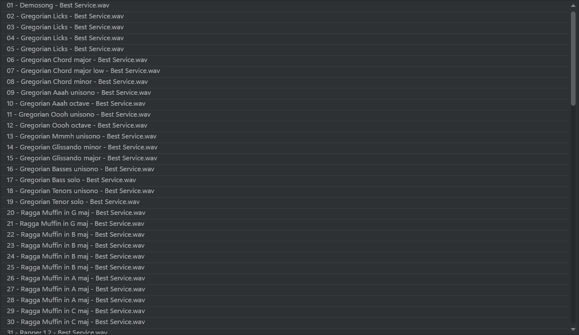Click 09 Gregorian Aaah unisono
The image size is (579, 335).
tap(79, 93)
